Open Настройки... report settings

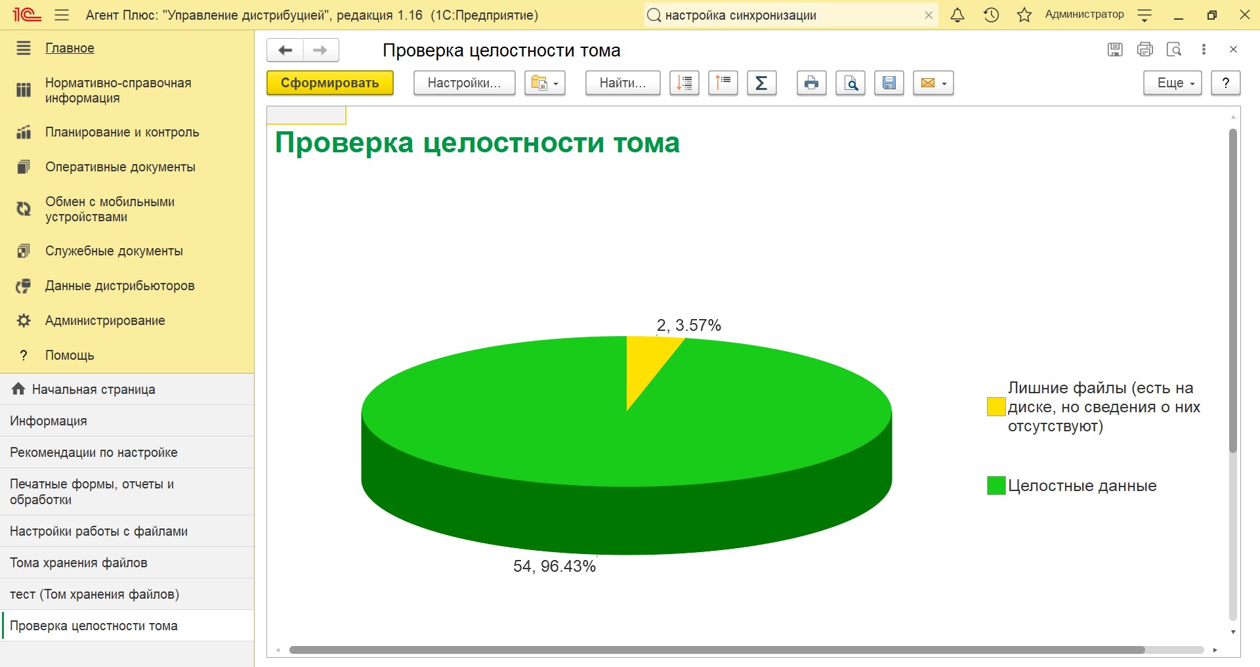(465, 83)
